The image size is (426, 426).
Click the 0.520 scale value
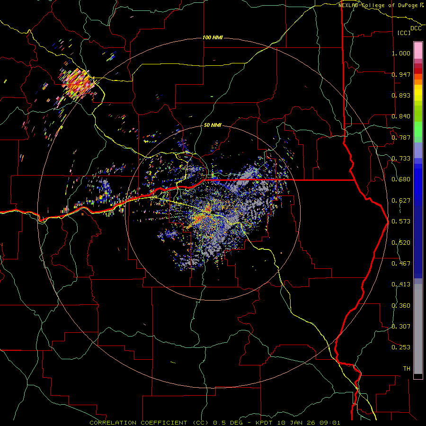(x=401, y=243)
